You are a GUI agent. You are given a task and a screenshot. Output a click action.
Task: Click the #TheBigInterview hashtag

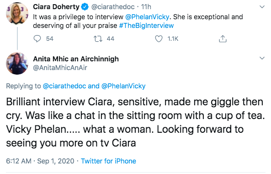(146, 26)
